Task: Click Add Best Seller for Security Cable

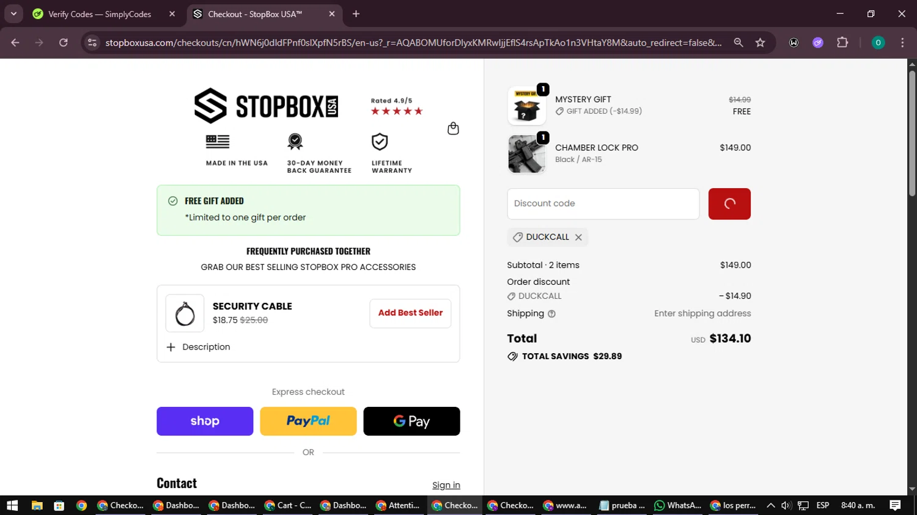Action: (x=410, y=313)
